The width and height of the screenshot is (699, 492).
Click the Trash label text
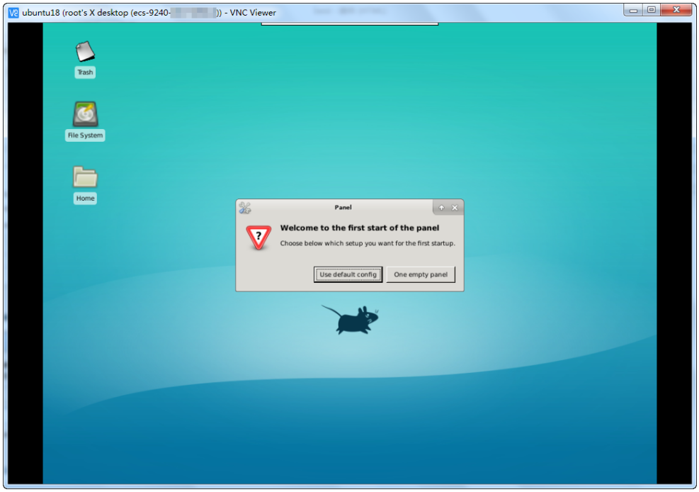tap(85, 72)
